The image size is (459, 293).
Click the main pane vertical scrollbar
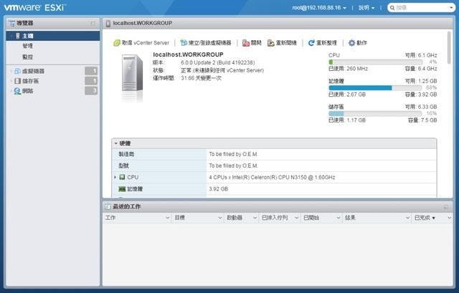[x=450, y=48]
